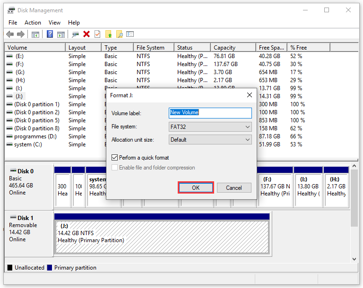
Task: Select Disk 0 partition 8 row
Action: point(37,128)
